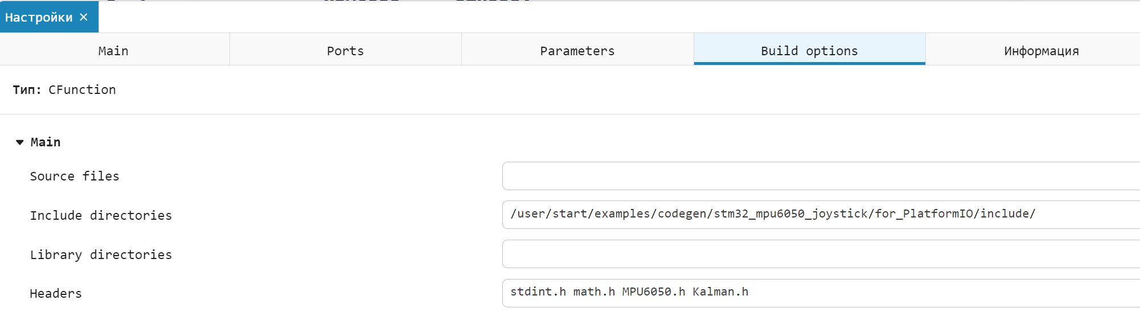Switch to the Main tab
This screenshot has height=312, width=1140.
click(114, 51)
